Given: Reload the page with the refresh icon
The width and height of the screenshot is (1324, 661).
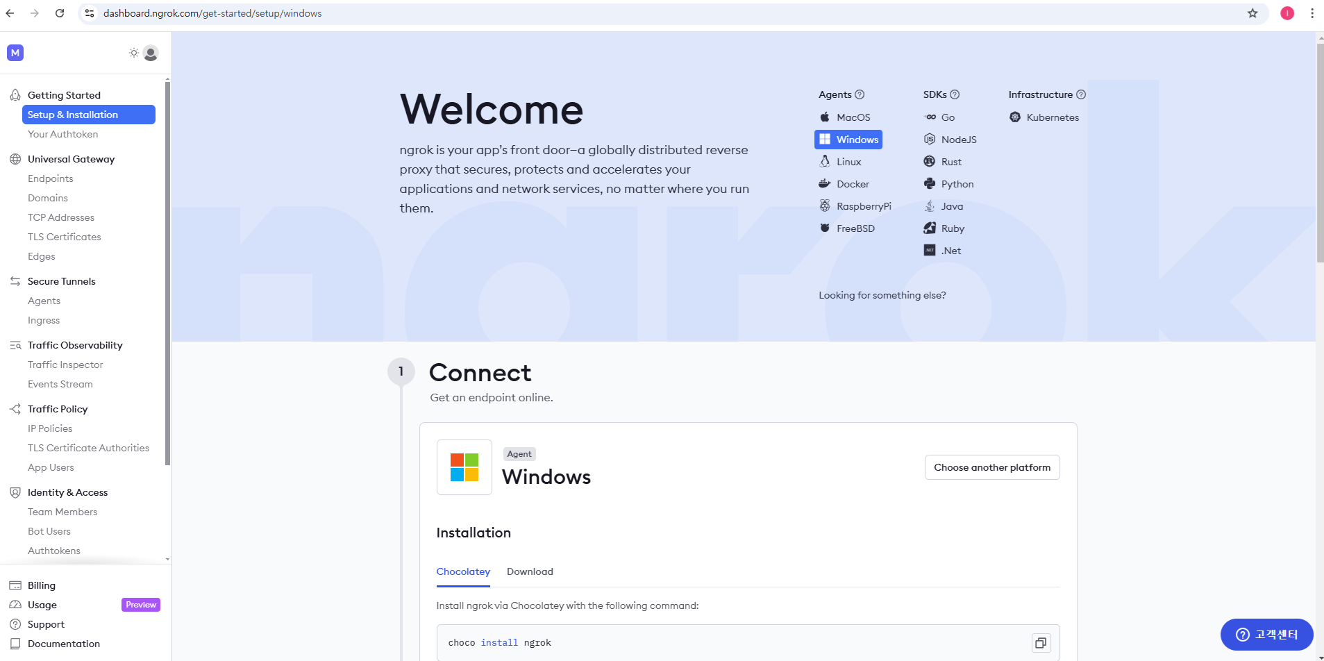Looking at the screenshot, I should (x=60, y=13).
